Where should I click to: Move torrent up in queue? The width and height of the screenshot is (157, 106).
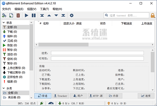(49, 15)
